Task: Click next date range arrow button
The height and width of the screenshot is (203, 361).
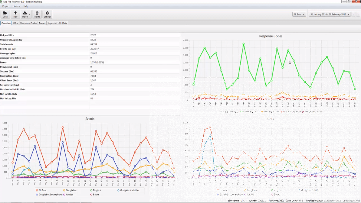Action: pos(358,14)
